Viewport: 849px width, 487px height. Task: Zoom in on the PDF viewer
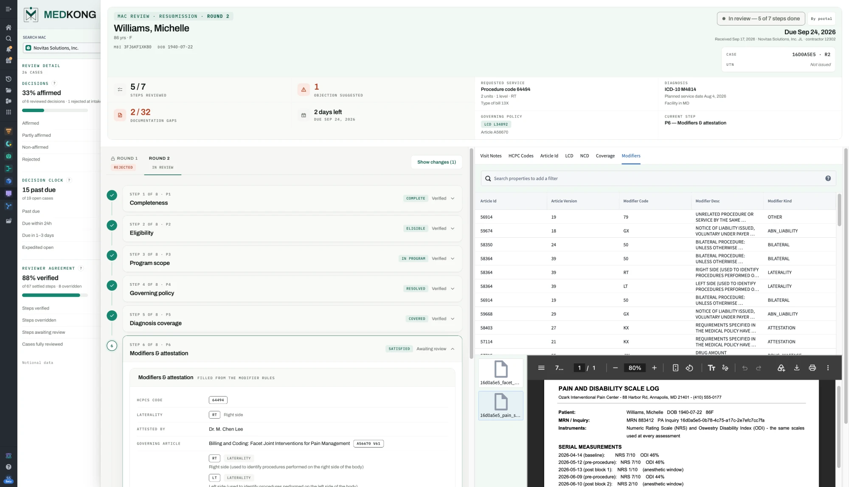pyautogui.click(x=654, y=368)
